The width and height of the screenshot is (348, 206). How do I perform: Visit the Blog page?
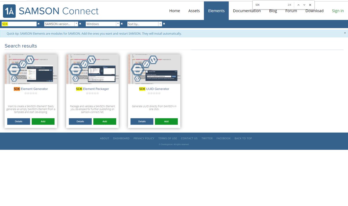tap(273, 11)
